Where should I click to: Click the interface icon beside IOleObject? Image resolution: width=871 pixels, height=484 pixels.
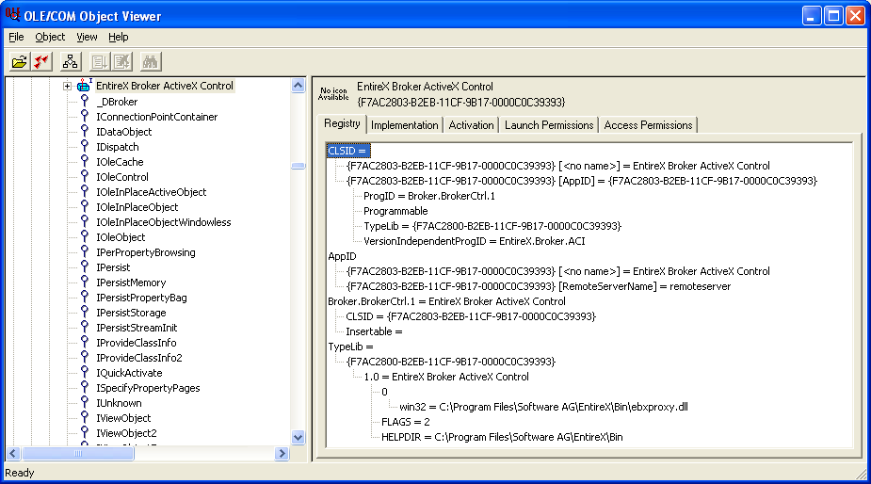[x=85, y=236]
